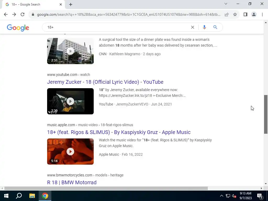Open the tab search dropdown arrow
The image size is (268, 201).
[226, 4]
